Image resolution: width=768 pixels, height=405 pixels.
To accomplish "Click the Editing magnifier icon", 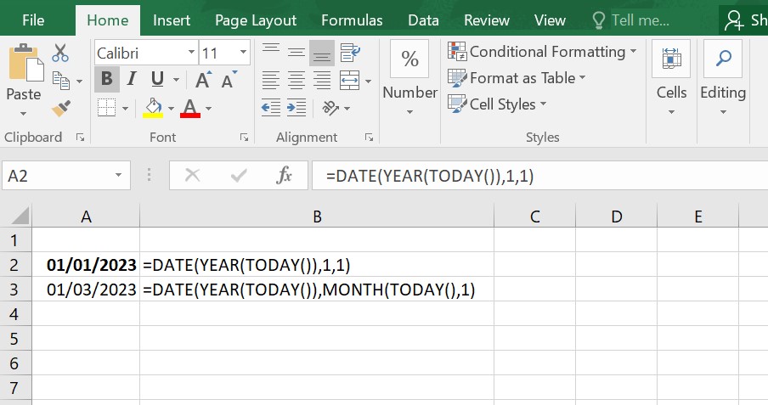I will coord(723,59).
